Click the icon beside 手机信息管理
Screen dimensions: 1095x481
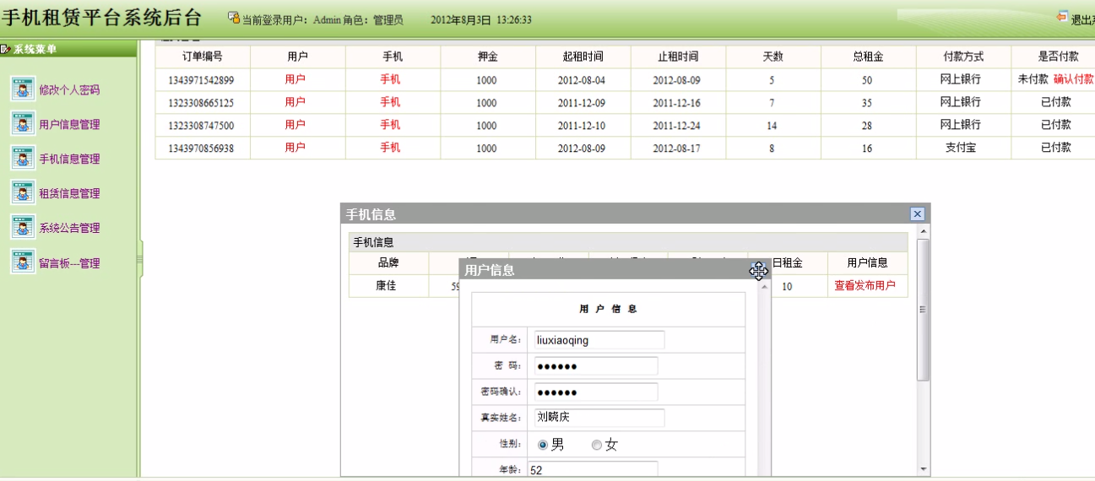pos(23,159)
